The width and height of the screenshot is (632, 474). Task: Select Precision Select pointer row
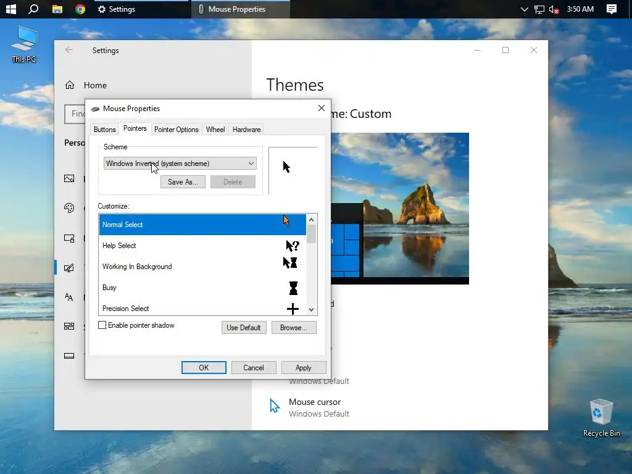point(202,307)
